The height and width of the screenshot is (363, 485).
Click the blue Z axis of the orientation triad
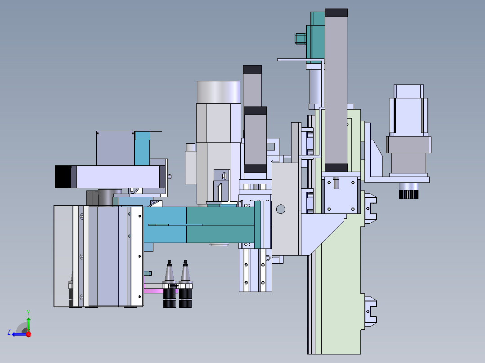click(19, 334)
